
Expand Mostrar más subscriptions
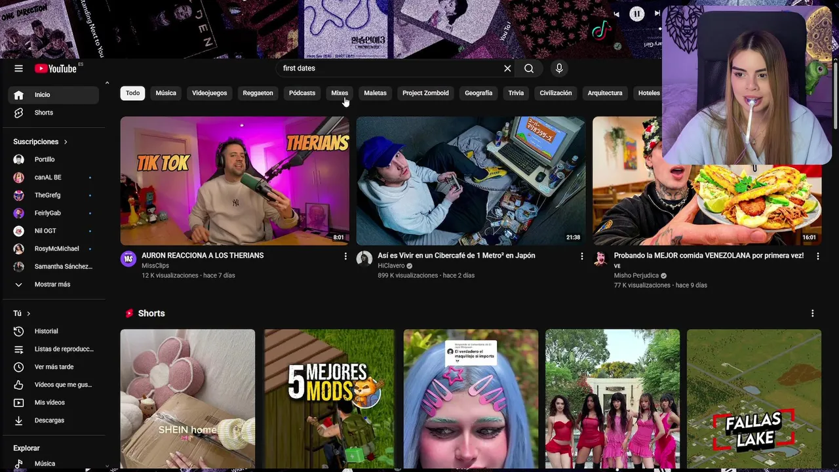pos(54,285)
